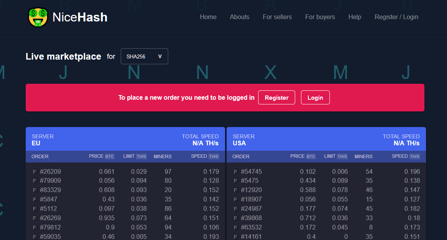The width and height of the screenshot is (447, 240).
Task: Open the SHA256 algorithm dropdown
Action: [x=144, y=56]
